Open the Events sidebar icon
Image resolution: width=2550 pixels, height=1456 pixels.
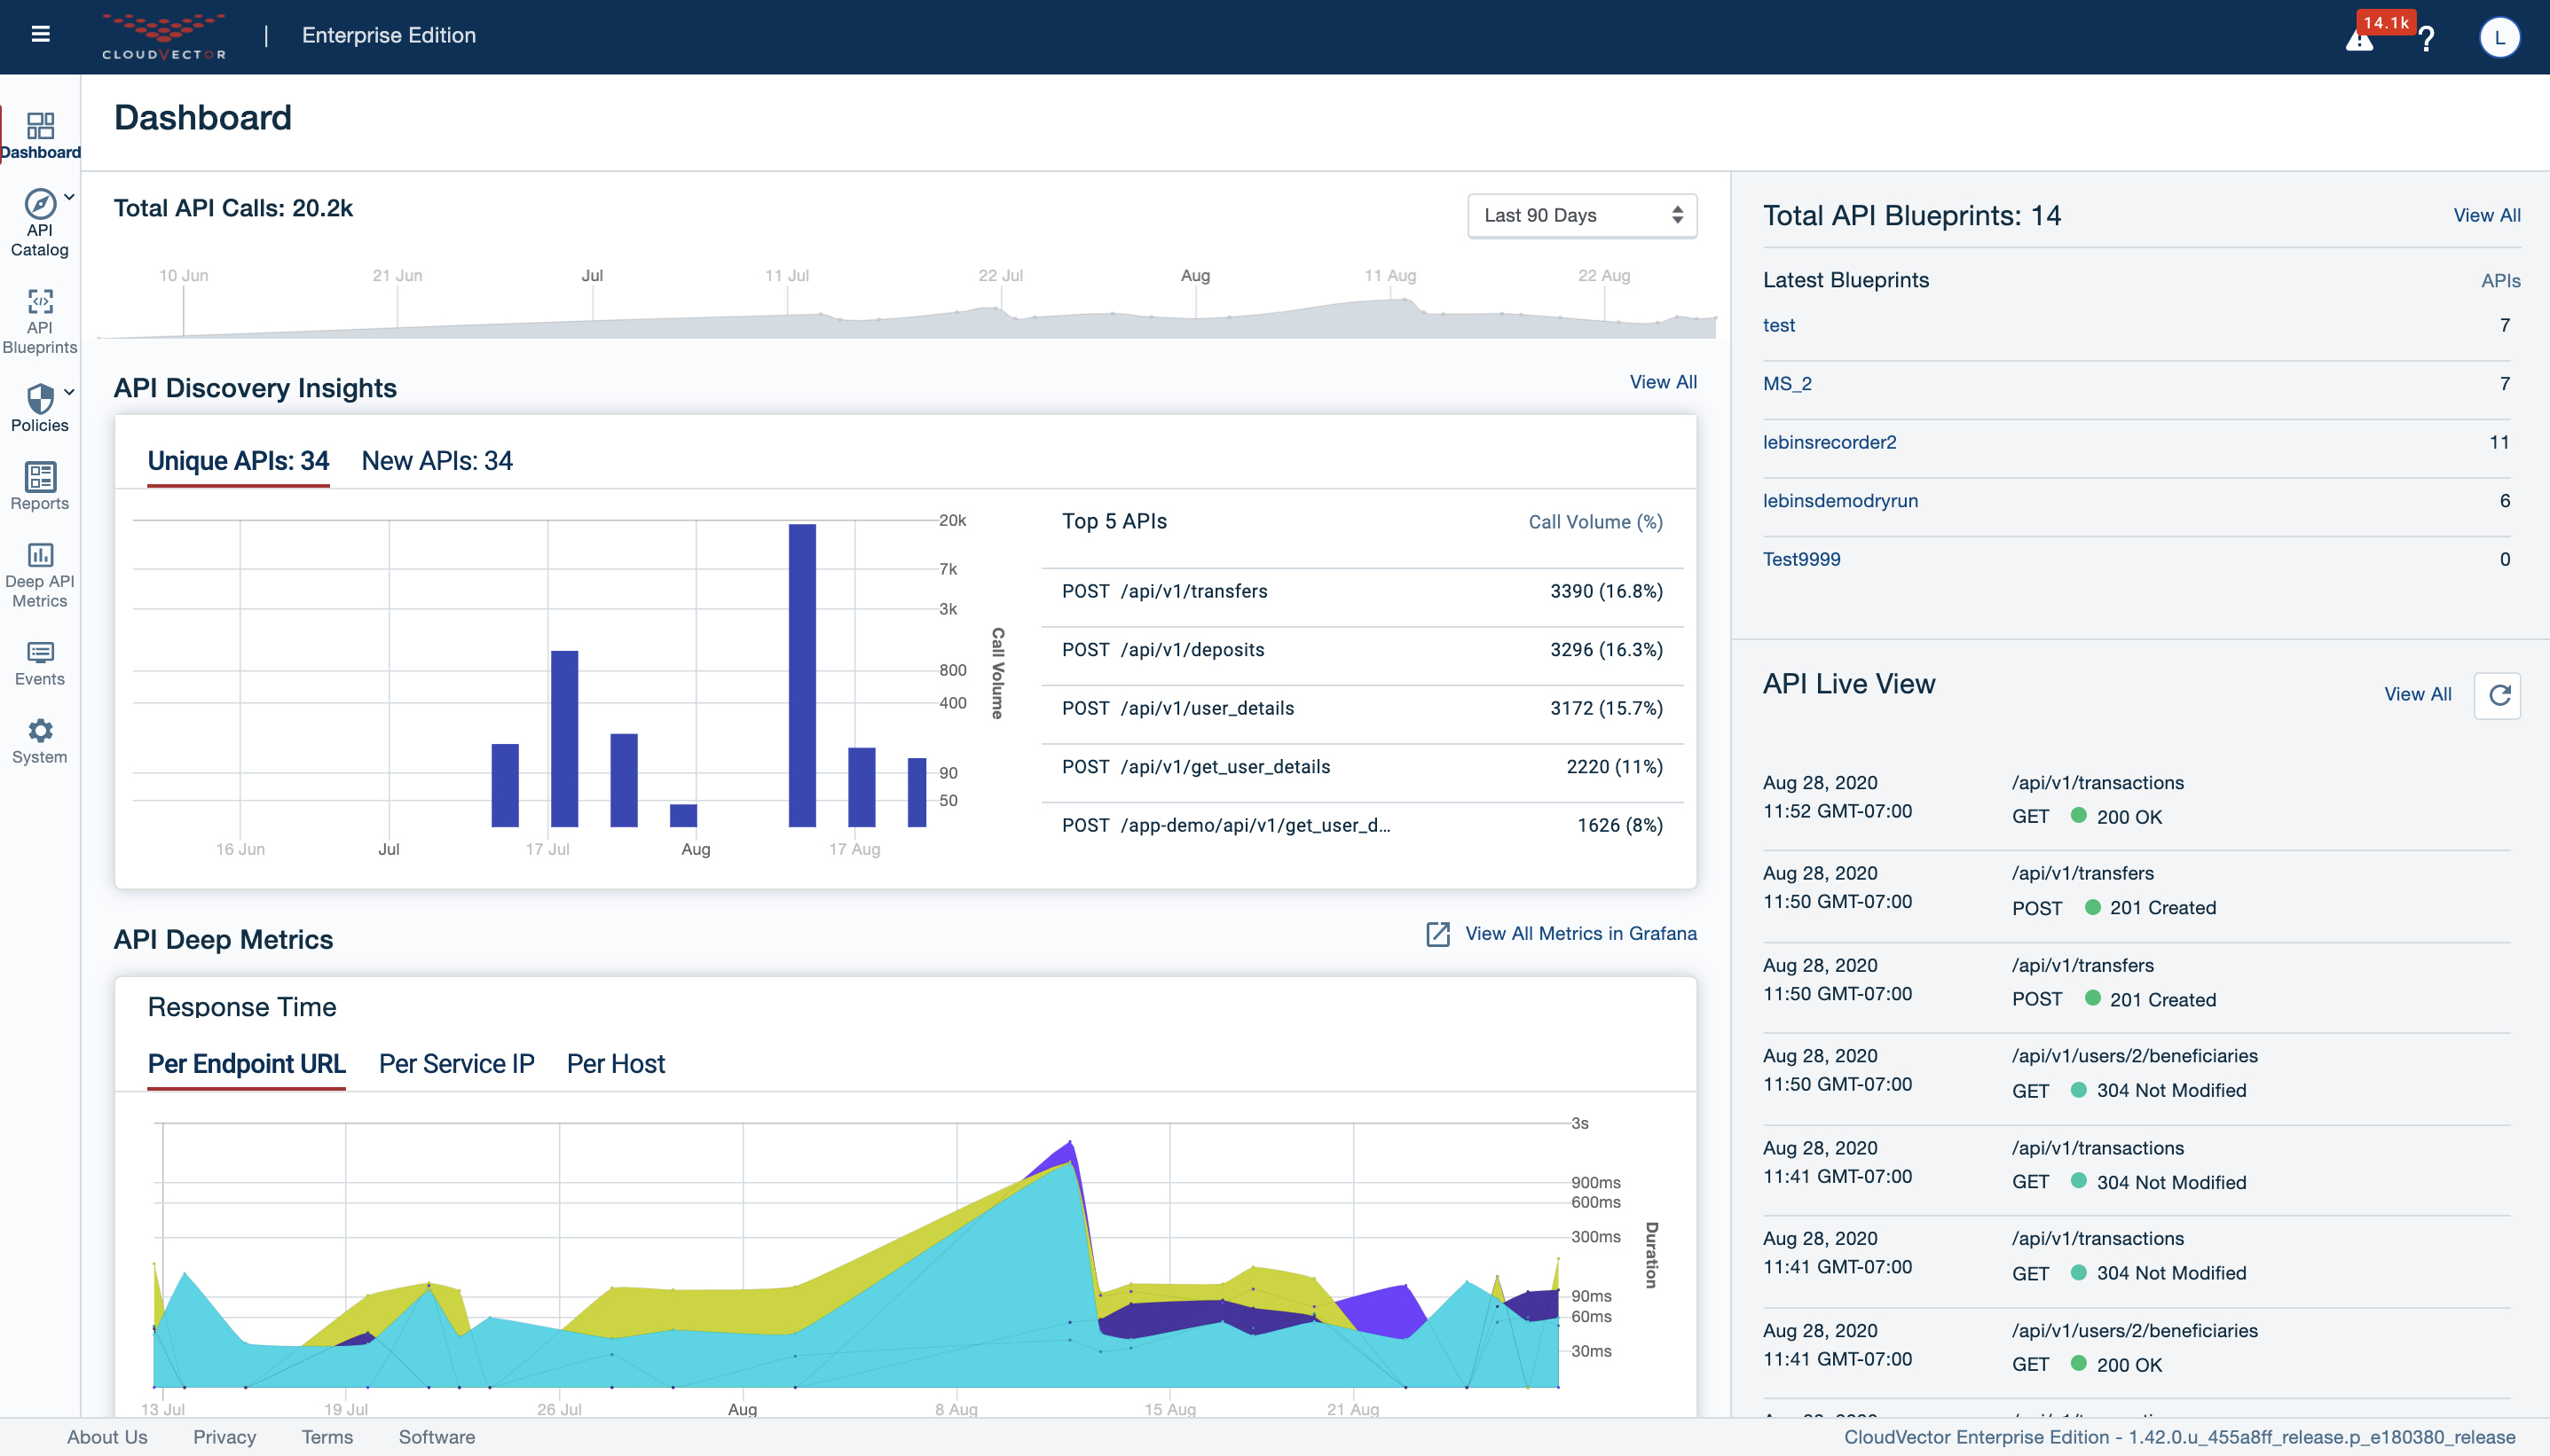coord(39,653)
